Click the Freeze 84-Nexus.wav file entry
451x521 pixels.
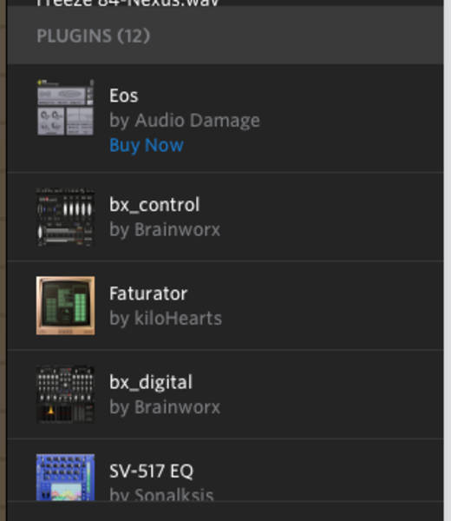(127, 3)
